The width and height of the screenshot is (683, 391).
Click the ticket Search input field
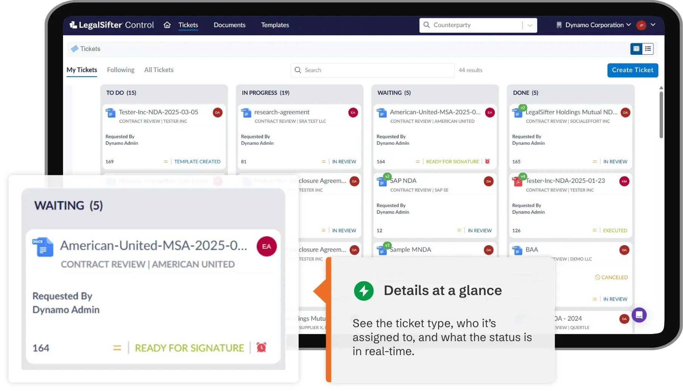point(372,70)
